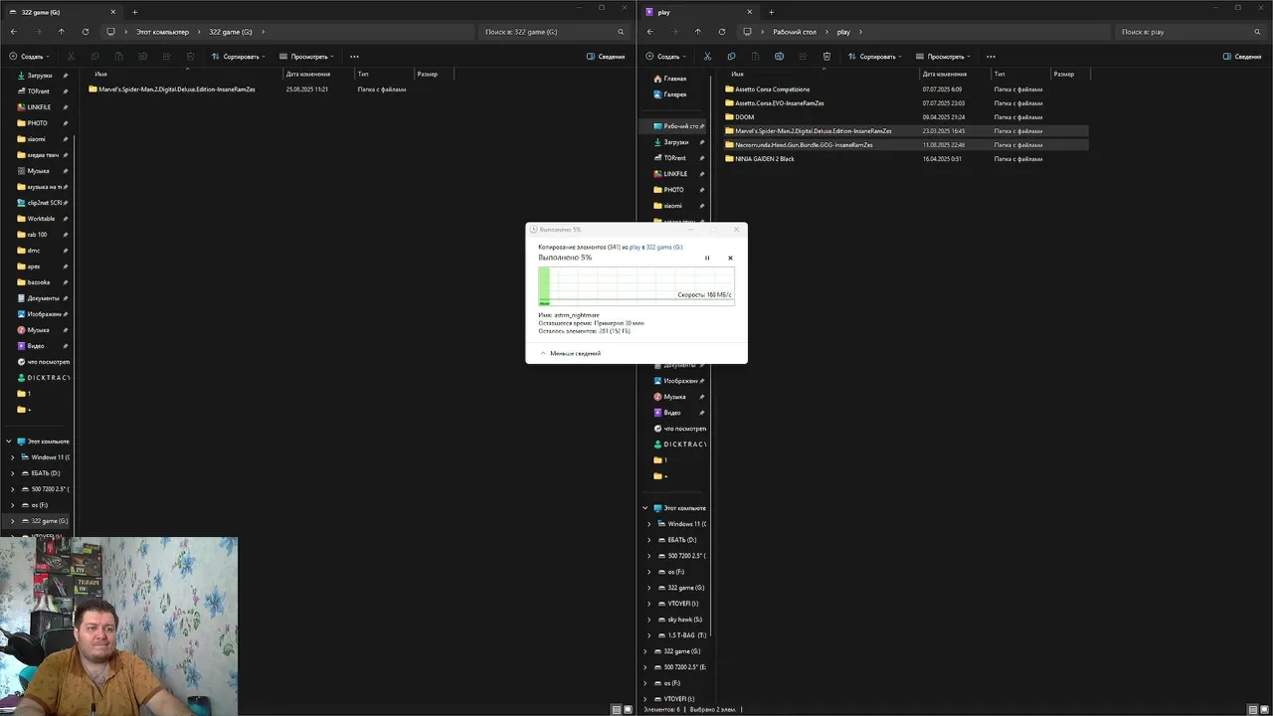Expand 1.5 T-BAG (T:) in the play sidebar
This screenshot has width=1273, height=716.
click(x=649, y=635)
